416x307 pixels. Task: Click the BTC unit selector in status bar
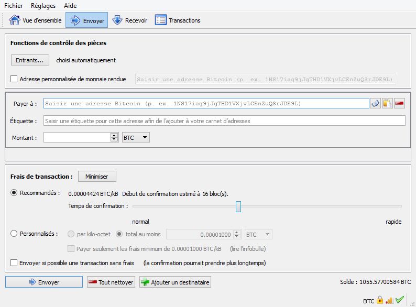click(x=369, y=301)
